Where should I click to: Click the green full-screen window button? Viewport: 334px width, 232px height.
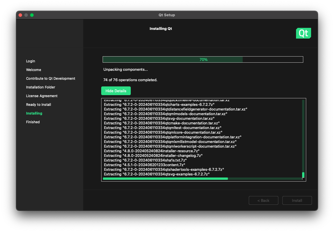coord(32,15)
